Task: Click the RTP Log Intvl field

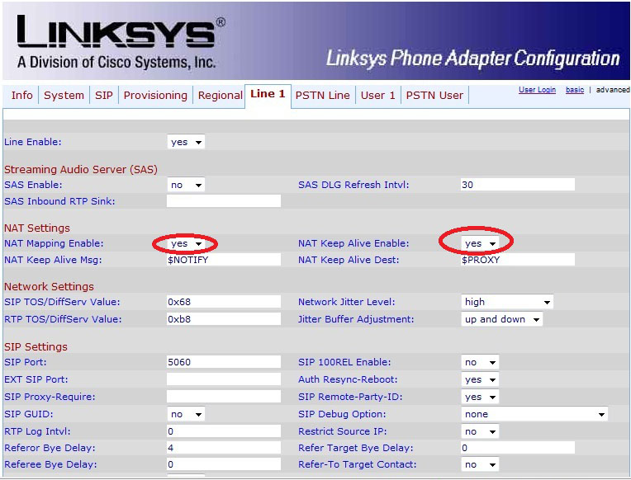Action: [224, 431]
